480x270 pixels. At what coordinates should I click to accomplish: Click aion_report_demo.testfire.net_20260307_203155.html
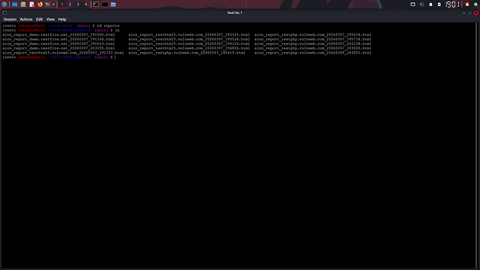tap(59, 49)
